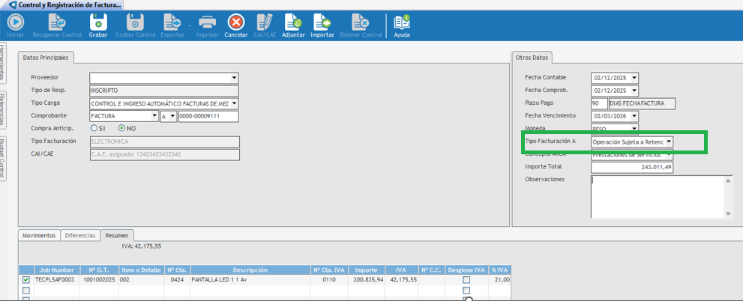Open the Budget Control side panel
Viewport: 743px width, 301px height.
pyautogui.click(x=4, y=158)
